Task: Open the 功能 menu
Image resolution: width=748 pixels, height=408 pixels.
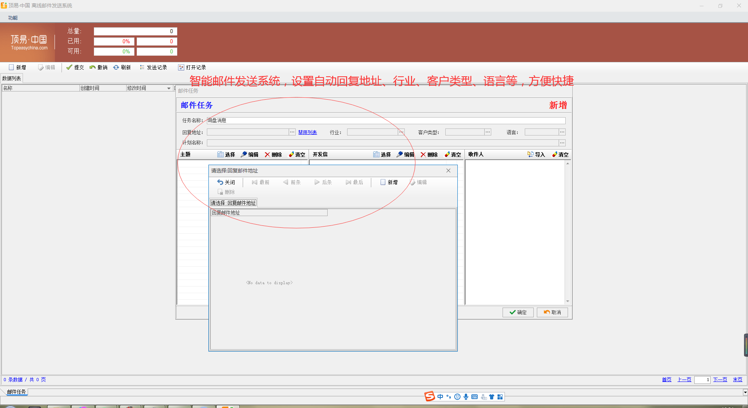Action: pos(13,18)
